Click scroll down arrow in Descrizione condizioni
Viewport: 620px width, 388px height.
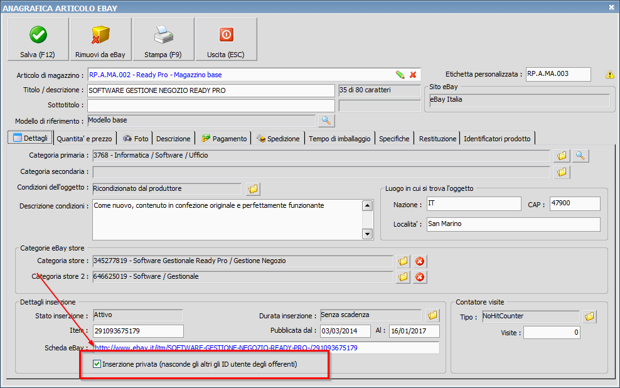pyautogui.click(x=367, y=234)
